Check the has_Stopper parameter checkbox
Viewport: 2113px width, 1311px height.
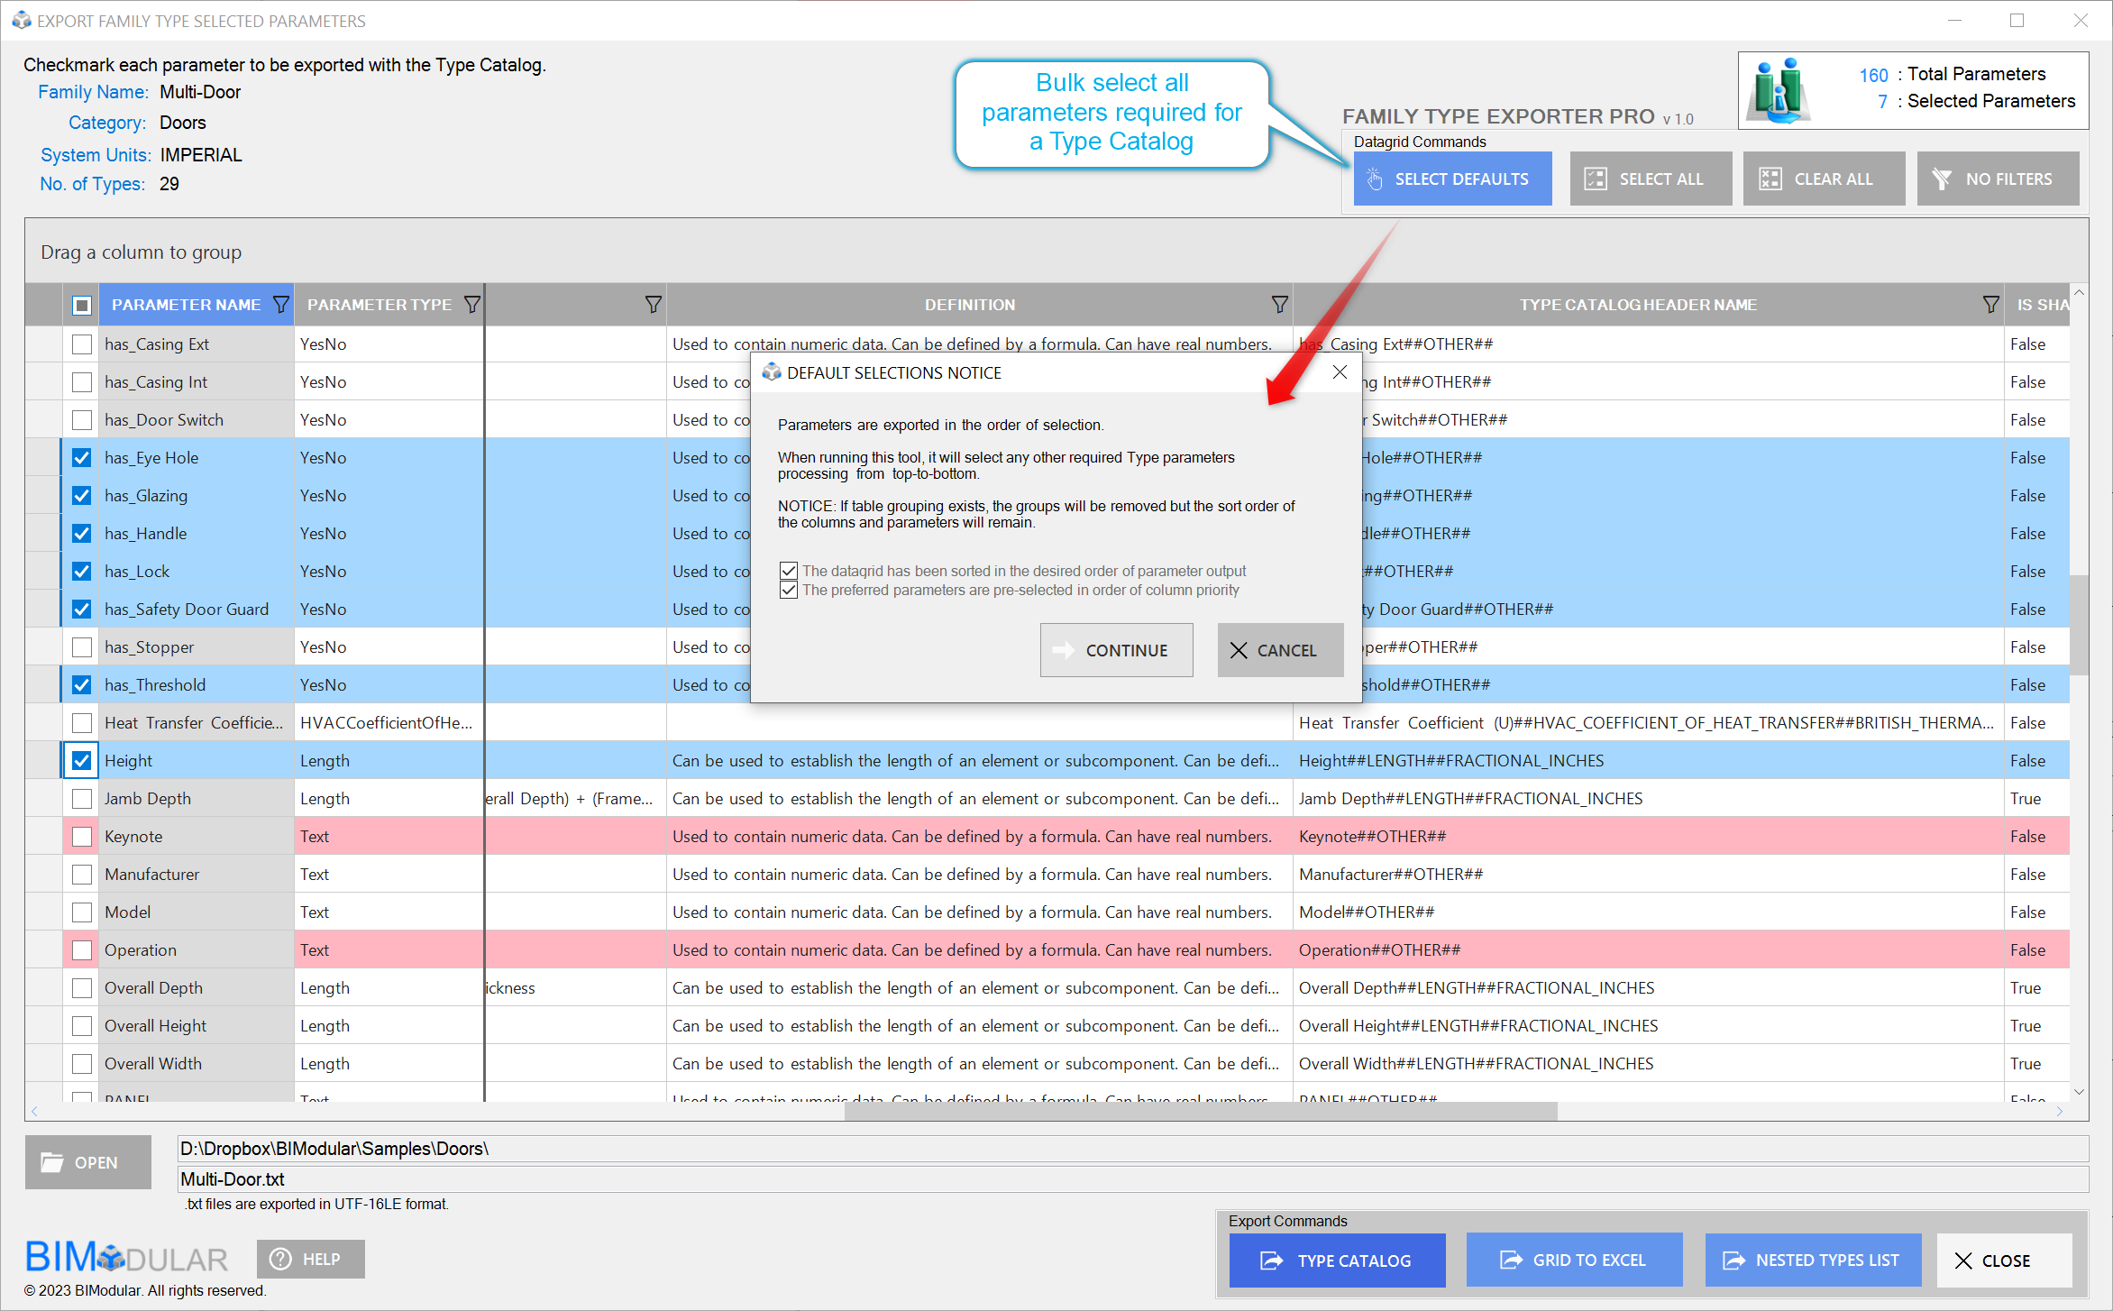click(x=82, y=647)
